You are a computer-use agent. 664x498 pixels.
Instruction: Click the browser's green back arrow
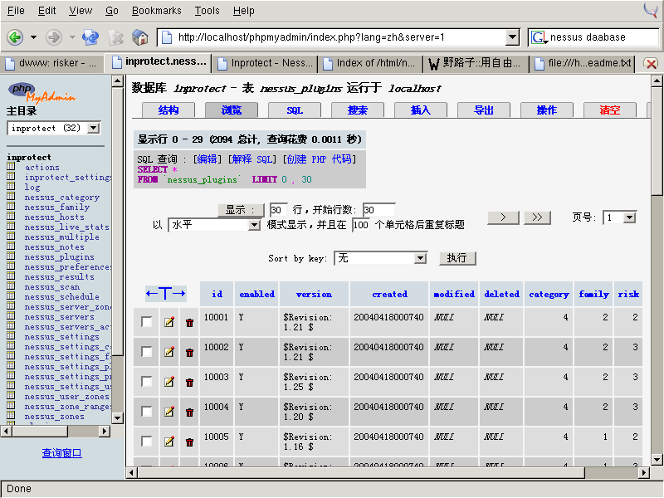click(15, 37)
